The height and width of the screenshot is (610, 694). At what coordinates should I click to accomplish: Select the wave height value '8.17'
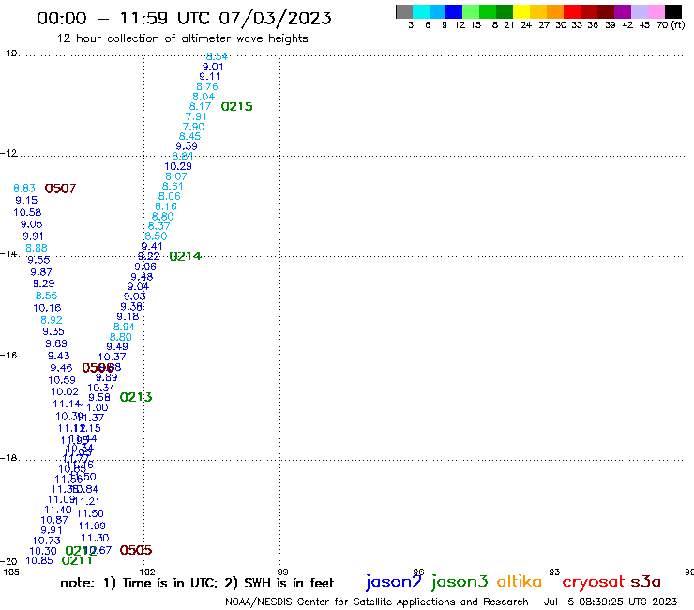click(x=200, y=106)
